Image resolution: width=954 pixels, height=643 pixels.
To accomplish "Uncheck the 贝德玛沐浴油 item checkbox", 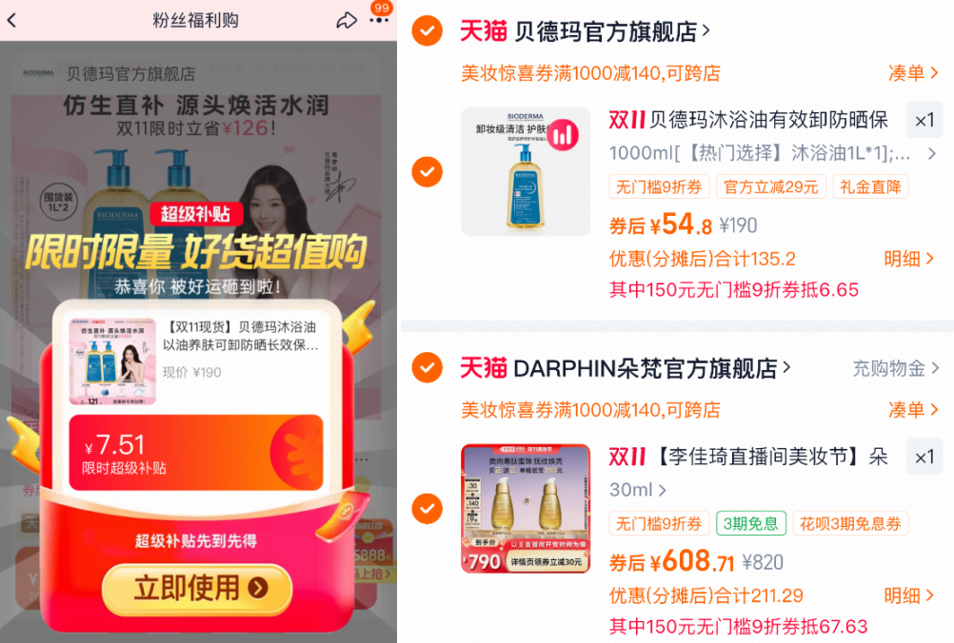I will tap(427, 172).
